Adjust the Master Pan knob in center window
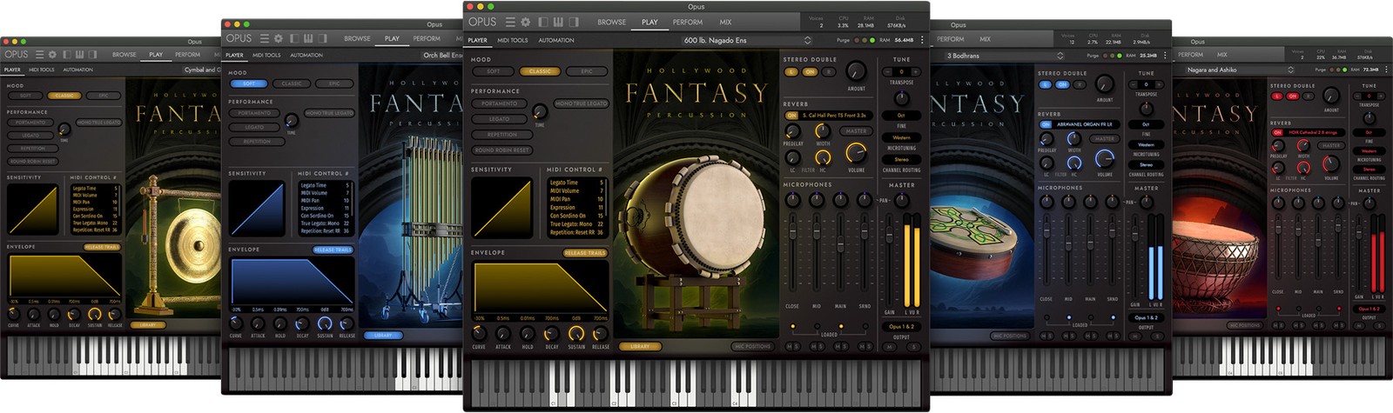Screen dimensions: 1393x413 [902, 200]
